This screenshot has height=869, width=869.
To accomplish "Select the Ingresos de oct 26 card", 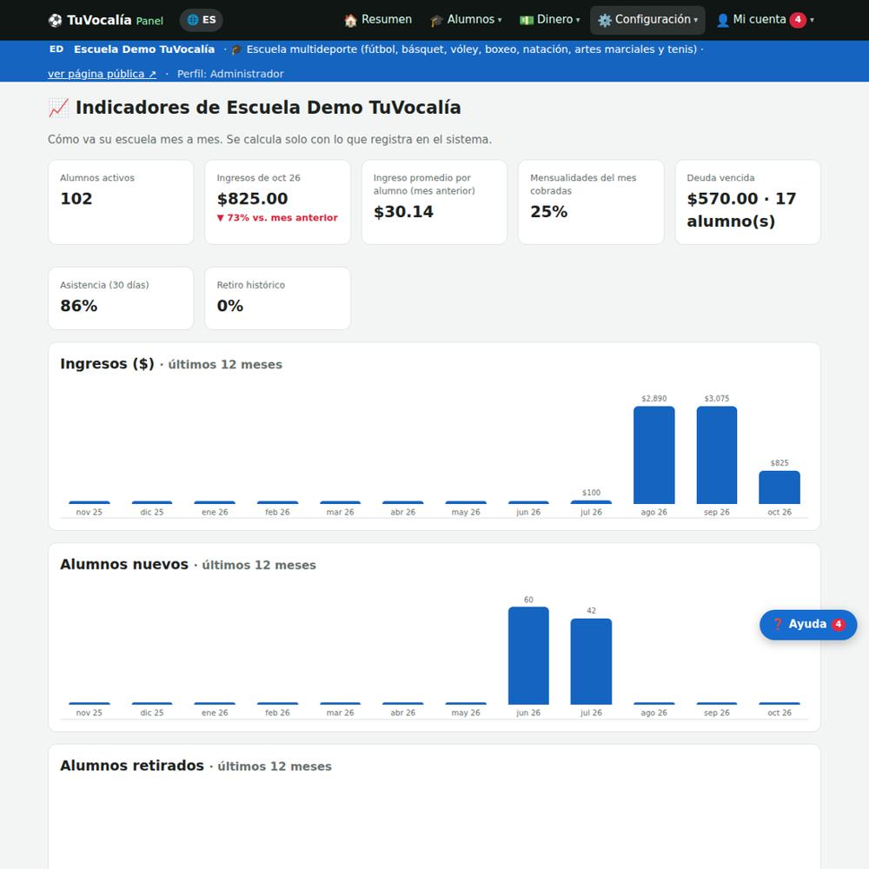I will click(278, 202).
